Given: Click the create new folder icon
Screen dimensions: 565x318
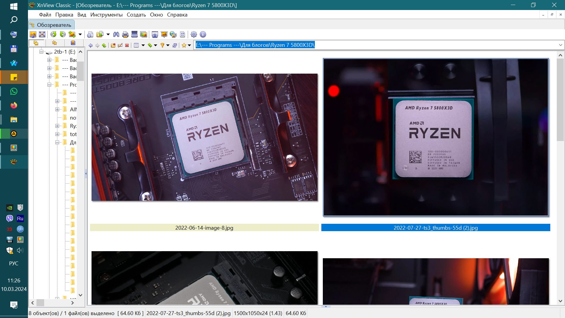Looking at the screenshot, I should point(113,45).
